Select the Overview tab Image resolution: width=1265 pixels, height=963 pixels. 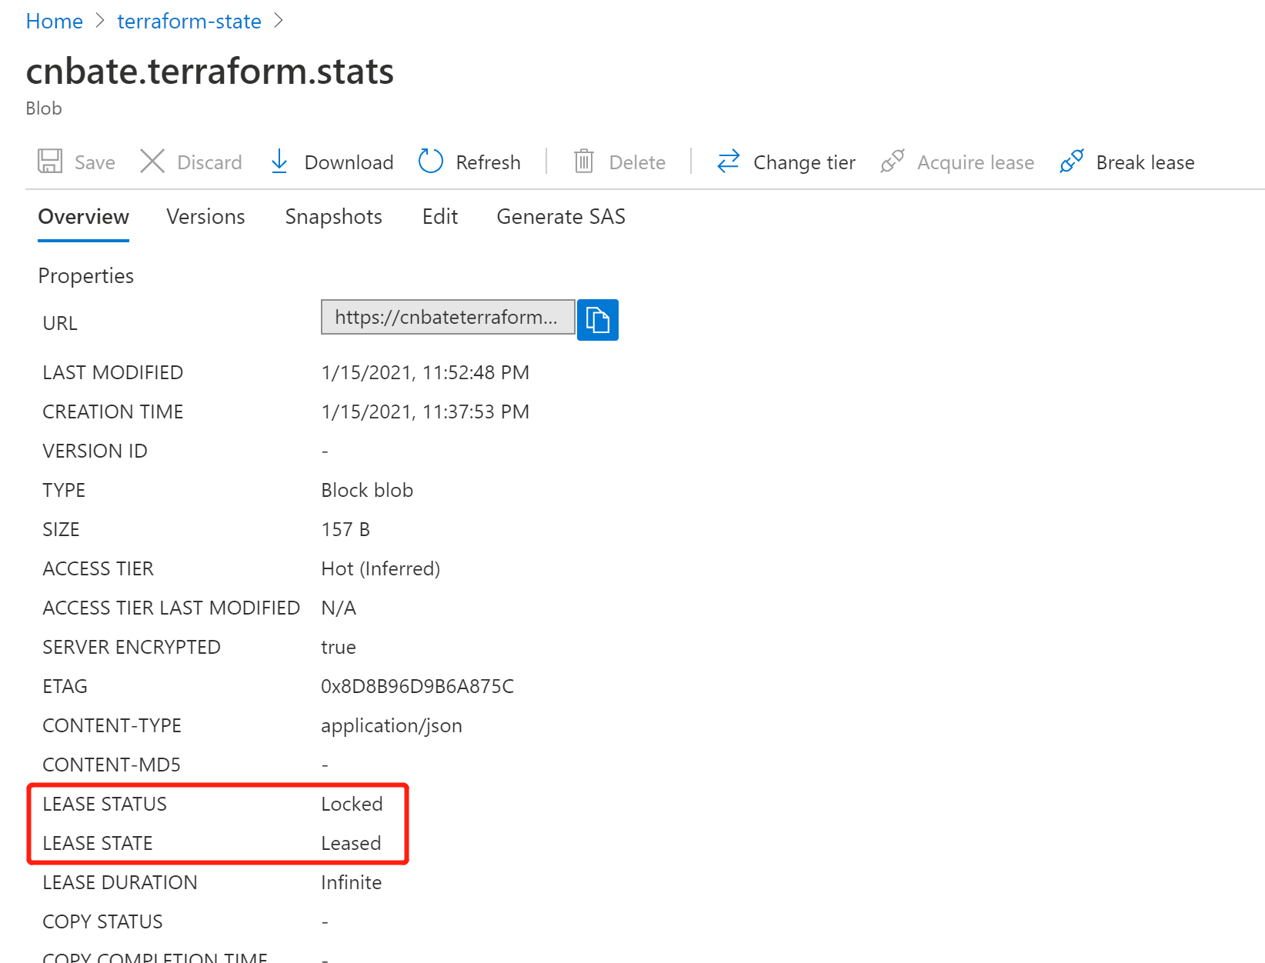pyautogui.click(x=83, y=217)
